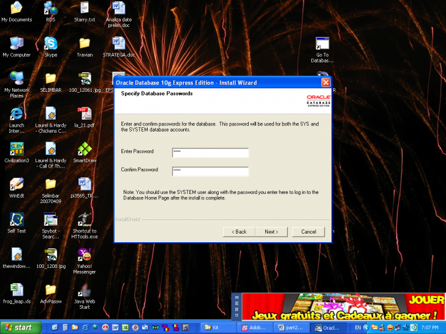Switch to Oracle installer taskbar button
Screen dimensions: 446x334
[x=328, y=327]
